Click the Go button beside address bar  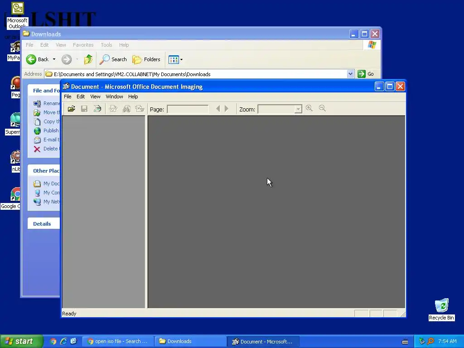pyautogui.click(x=366, y=74)
